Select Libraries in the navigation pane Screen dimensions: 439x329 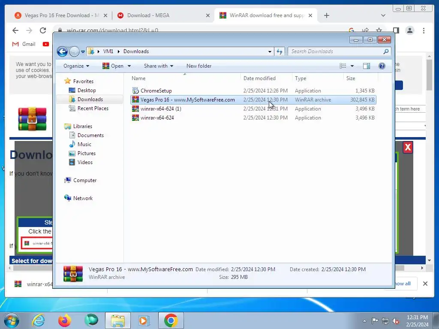tap(83, 126)
